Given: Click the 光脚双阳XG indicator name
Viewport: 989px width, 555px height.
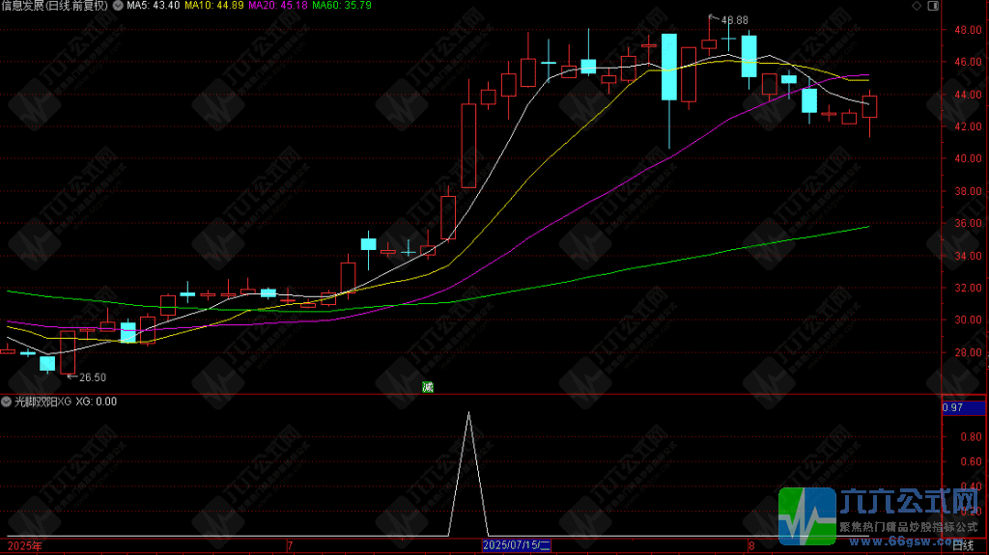Looking at the screenshot, I should [x=42, y=402].
